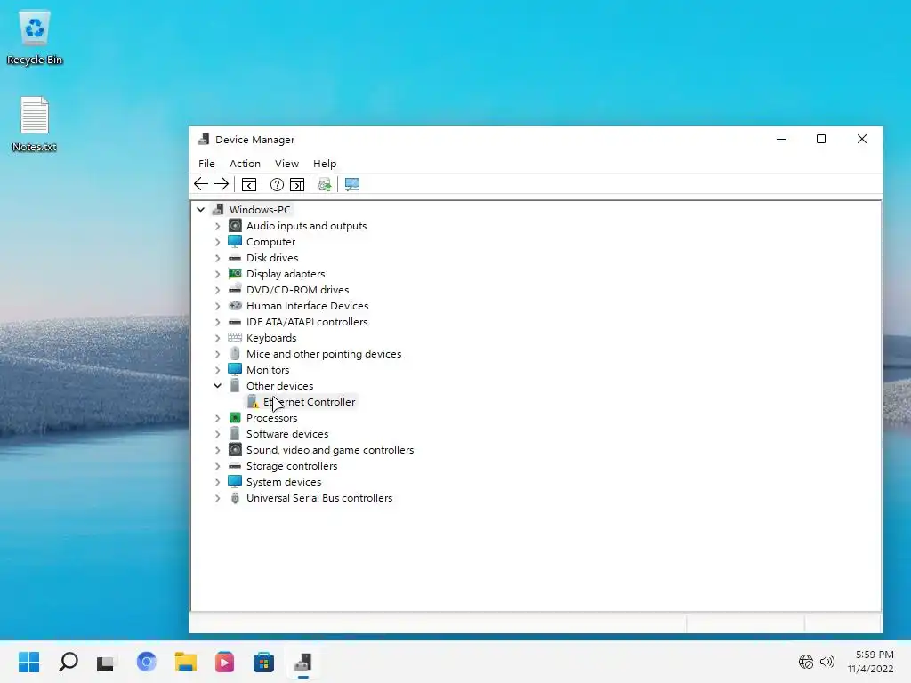Click the network globe tray icon
The width and height of the screenshot is (911, 683).
(806, 662)
